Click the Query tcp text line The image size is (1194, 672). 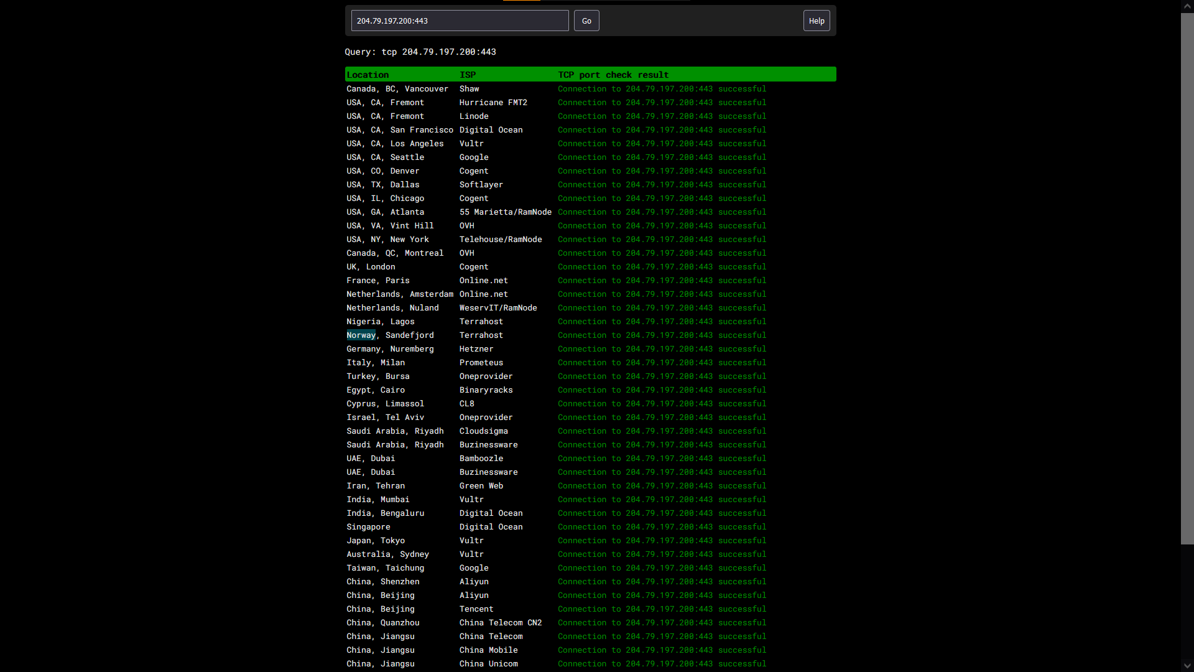(x=420, y=52)
